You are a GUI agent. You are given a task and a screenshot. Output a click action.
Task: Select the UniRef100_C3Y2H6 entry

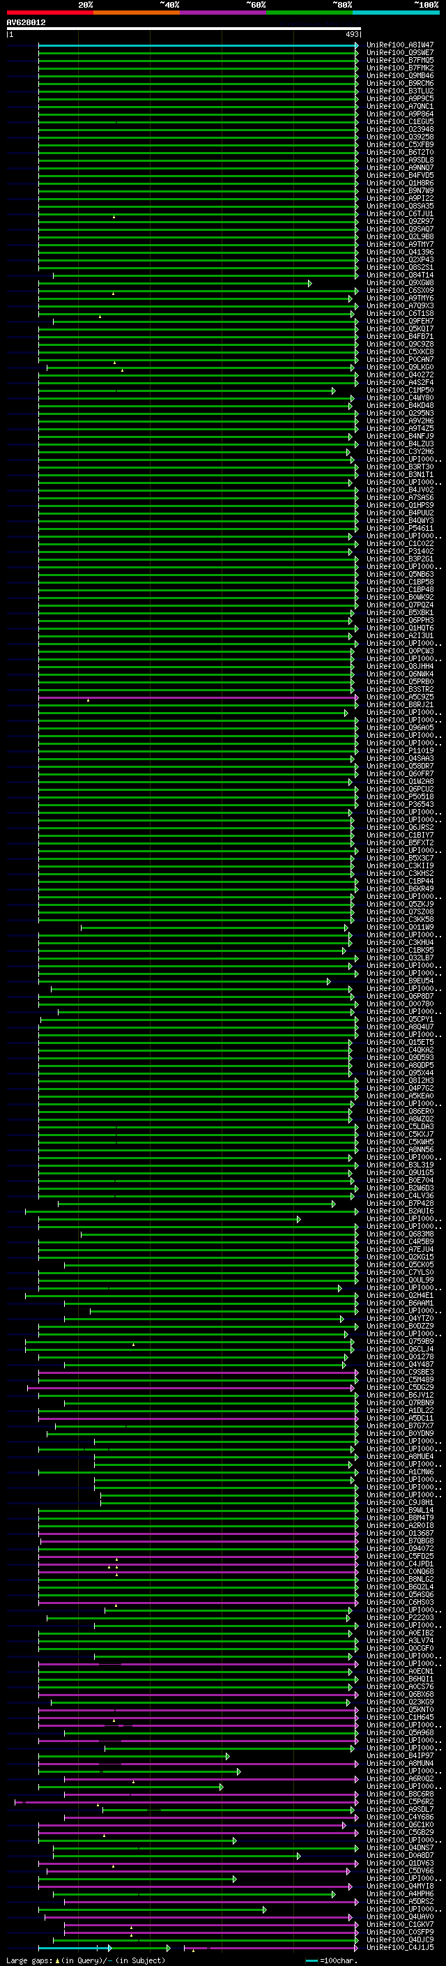(x=399, y=451)
